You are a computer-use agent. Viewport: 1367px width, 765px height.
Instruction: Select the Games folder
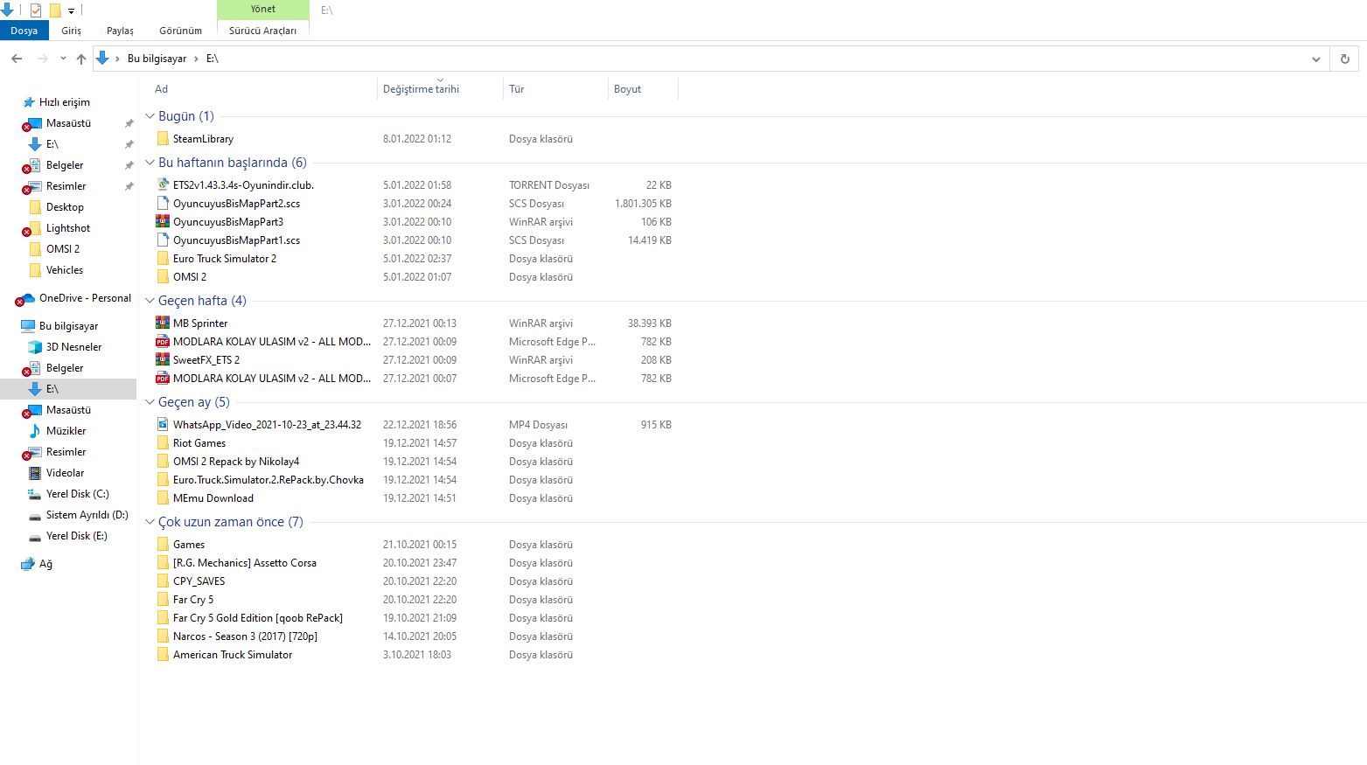[x=189, y=545]
